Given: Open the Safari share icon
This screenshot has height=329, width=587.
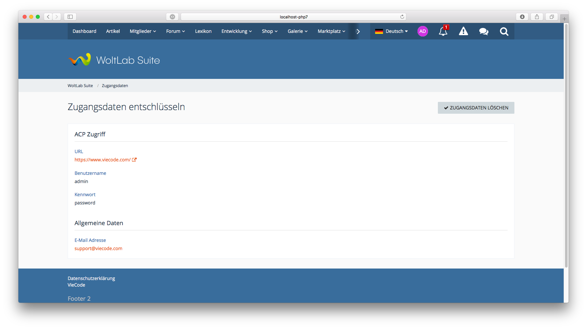Looking at the screenshot, I should coord(537,17).
